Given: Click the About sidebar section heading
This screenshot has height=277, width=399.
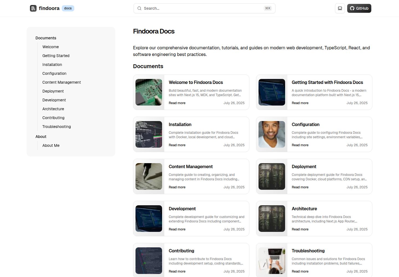Looking at the screenshot, I should click(41, 137).
